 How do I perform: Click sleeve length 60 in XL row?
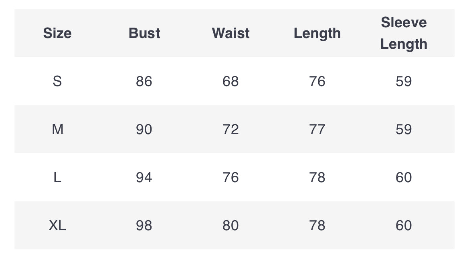[x=404, y=225]
